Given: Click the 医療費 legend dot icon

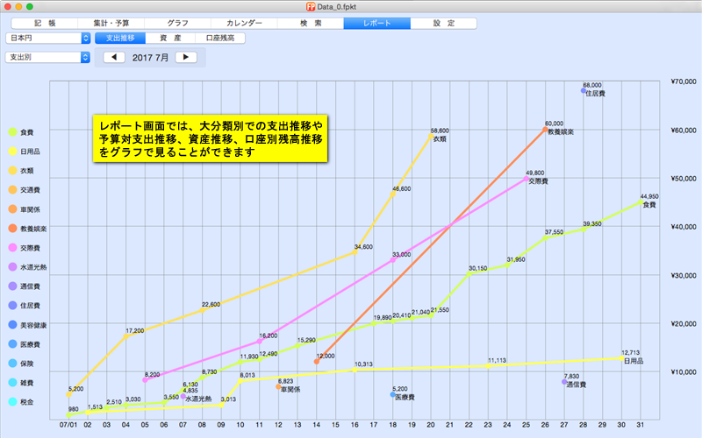Looking at the screenshot, I should [x=11, y=344].
